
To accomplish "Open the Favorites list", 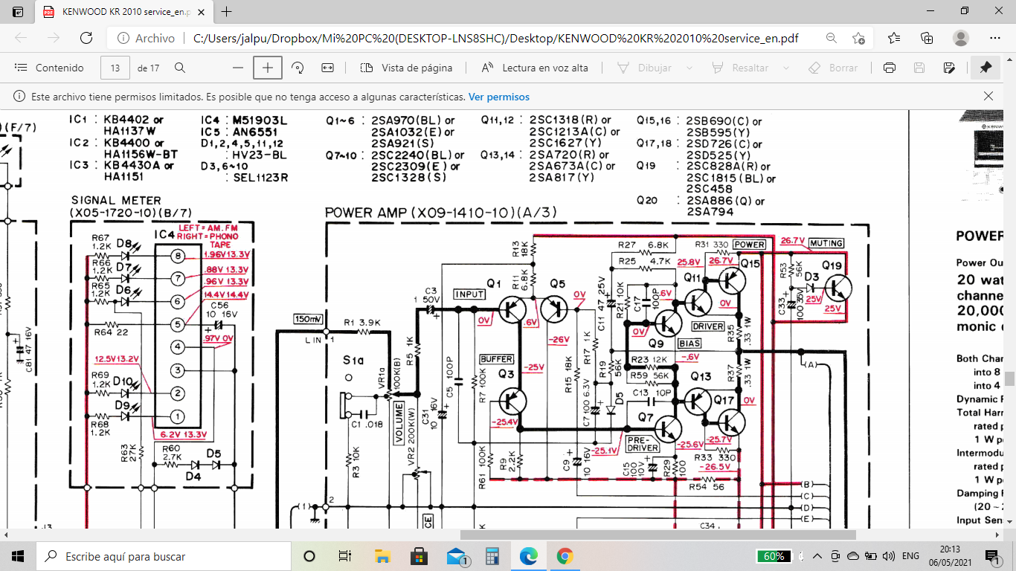I will pyautogui.click(x=894, y=38).
